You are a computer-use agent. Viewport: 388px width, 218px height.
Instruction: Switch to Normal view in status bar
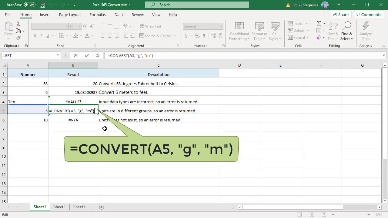pos(299,215)
